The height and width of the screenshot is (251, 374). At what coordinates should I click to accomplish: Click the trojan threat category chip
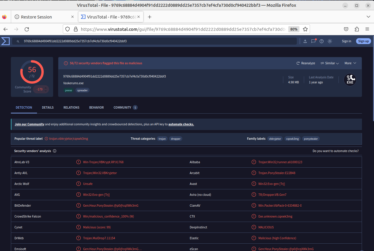(x=162, y=139)
